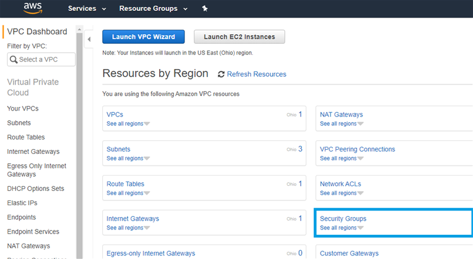Collapse the sidebar using the arrow handle

89,40
